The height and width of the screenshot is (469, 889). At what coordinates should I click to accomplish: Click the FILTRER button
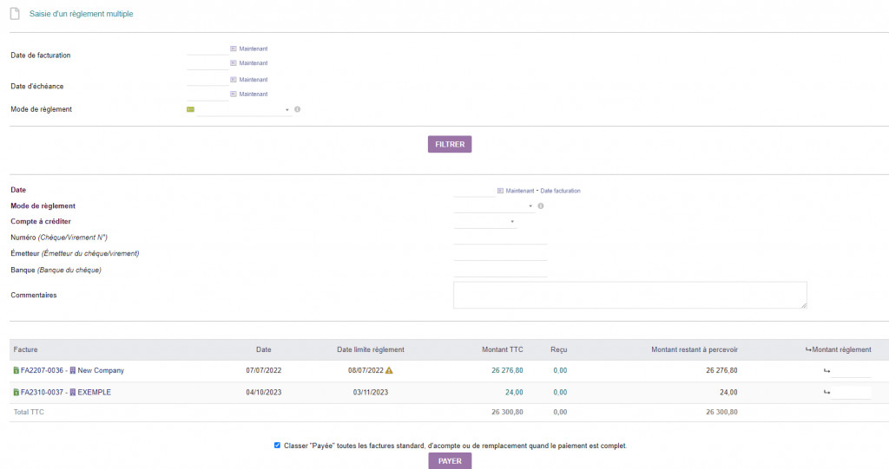[x=450, y=145]
